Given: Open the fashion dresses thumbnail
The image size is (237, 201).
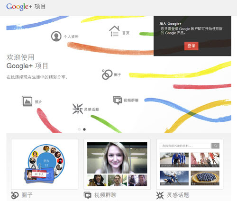Looking at the screenshot, I should point(205,160).
